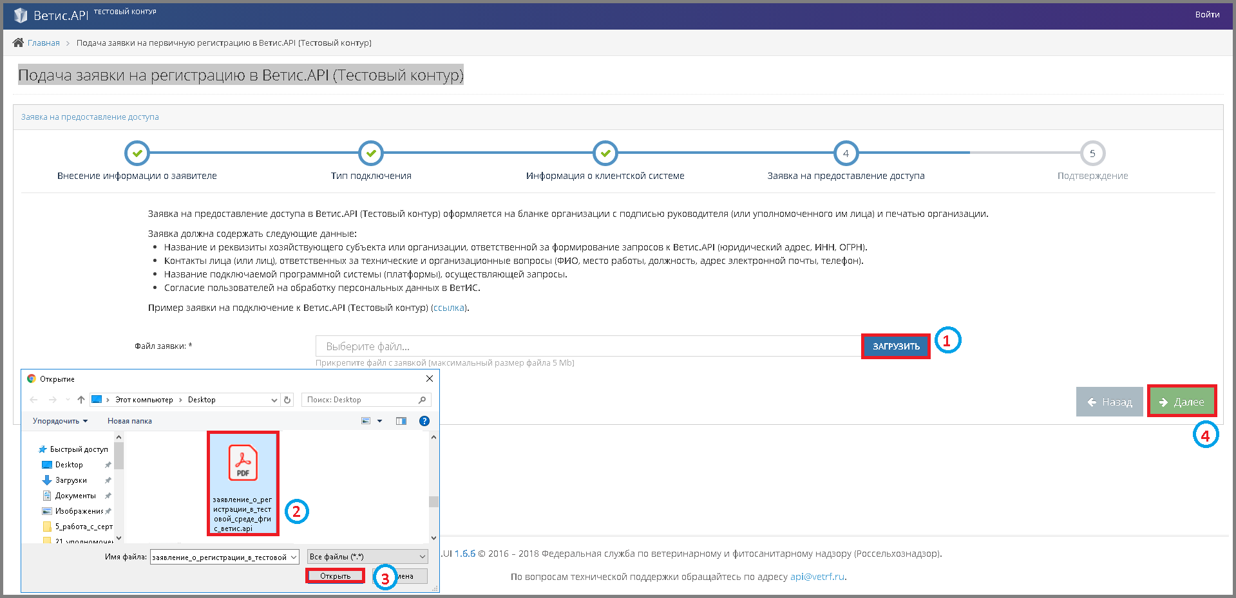Click the Ветис.API logo icon

click(21, 15)
